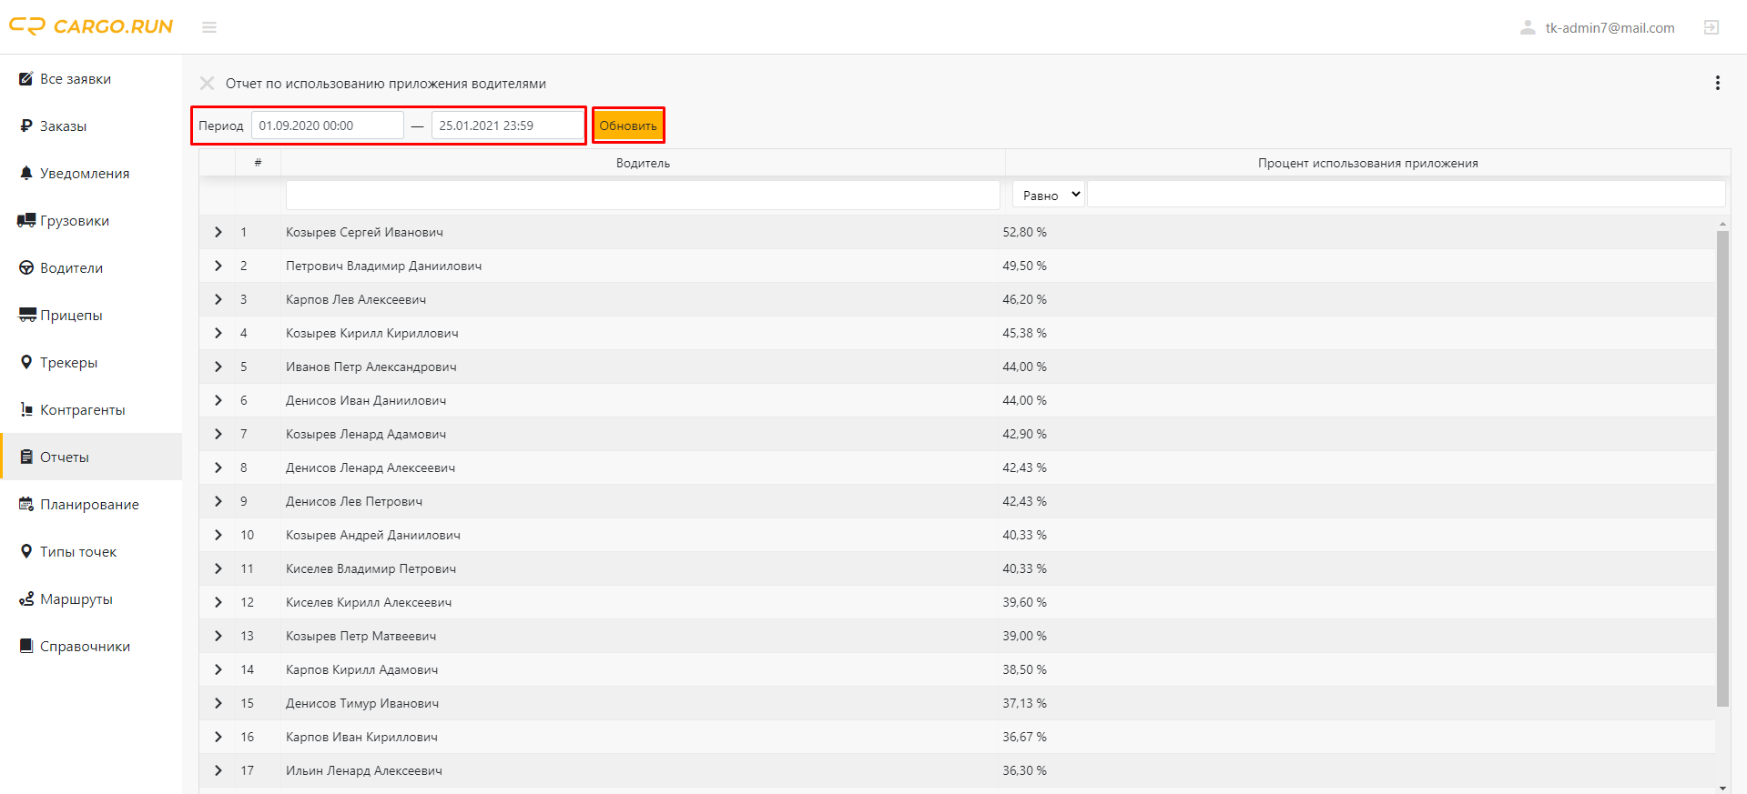Click the period start date field
This screenshot has width=1747, height=794.
327,126
